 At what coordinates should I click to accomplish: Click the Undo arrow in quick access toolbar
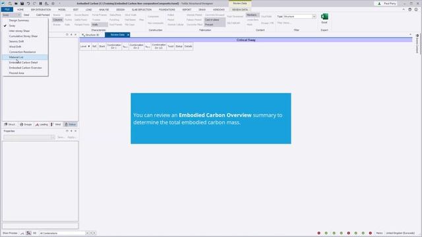click(28, 3)
